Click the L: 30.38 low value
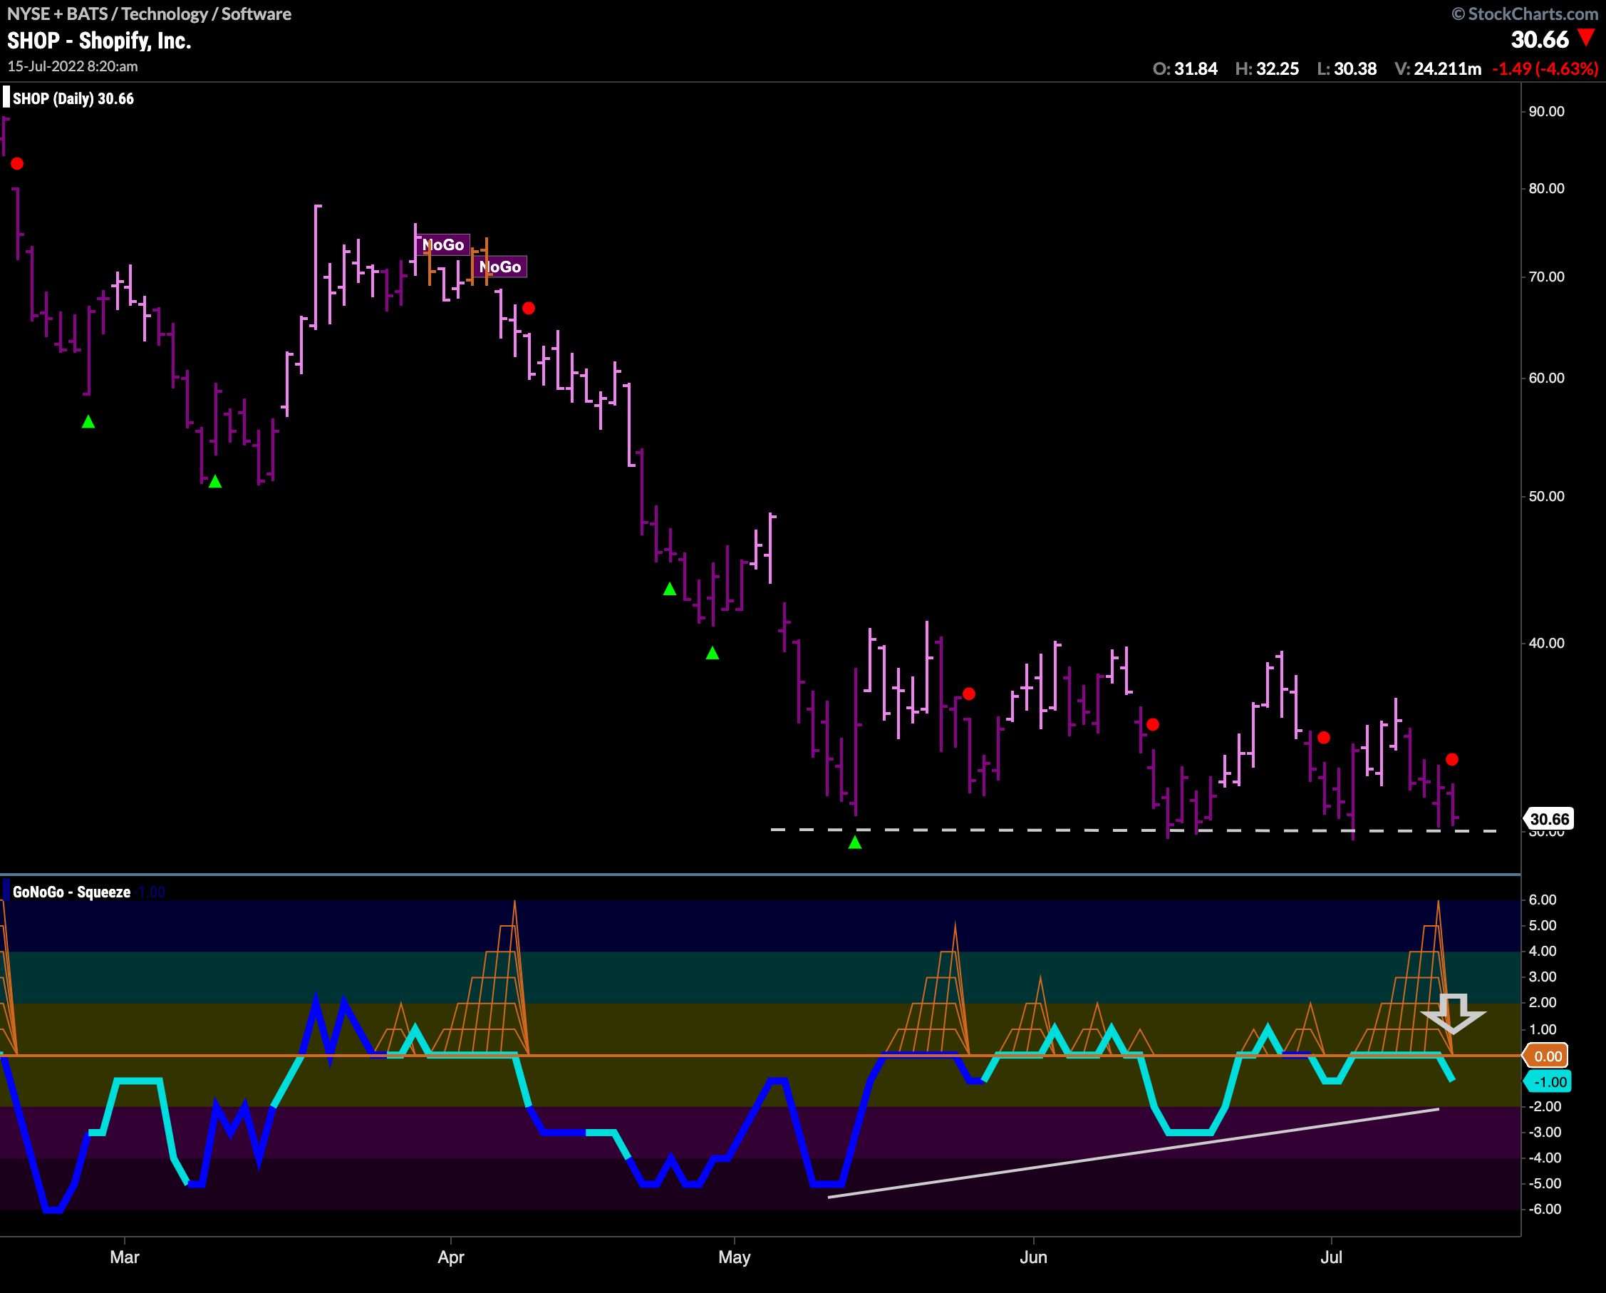The image size is (1606, 1293). point(1346,68)
